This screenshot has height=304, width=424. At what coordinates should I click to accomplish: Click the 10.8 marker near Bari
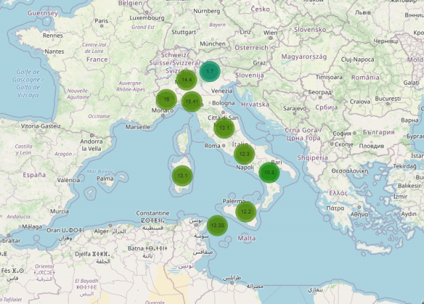(269, 172)
